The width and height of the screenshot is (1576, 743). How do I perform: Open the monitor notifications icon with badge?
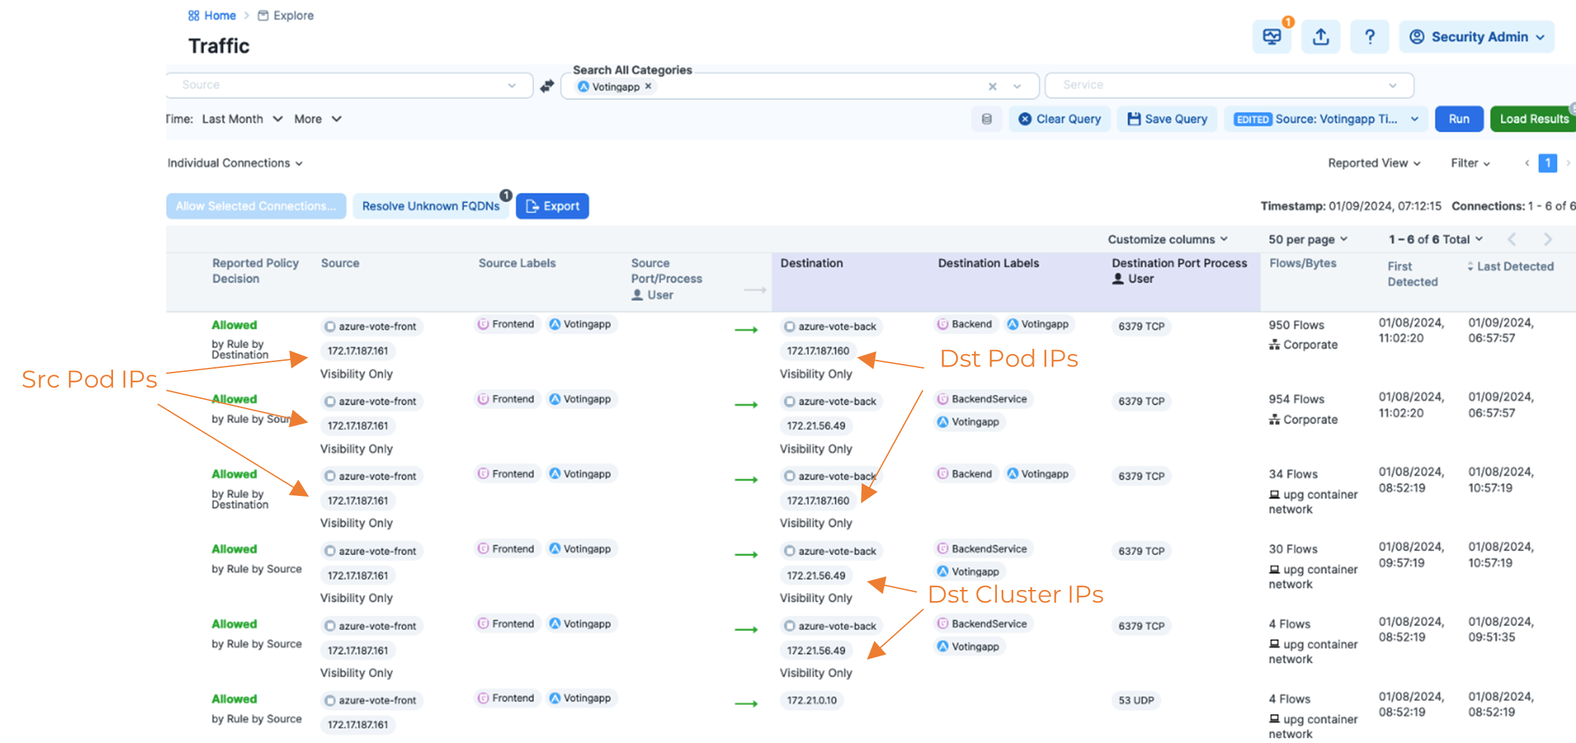1272,37
